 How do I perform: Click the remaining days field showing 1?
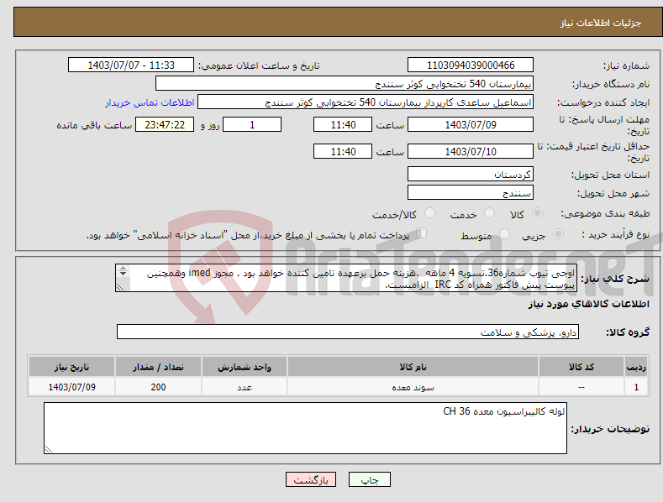(252, 124)
